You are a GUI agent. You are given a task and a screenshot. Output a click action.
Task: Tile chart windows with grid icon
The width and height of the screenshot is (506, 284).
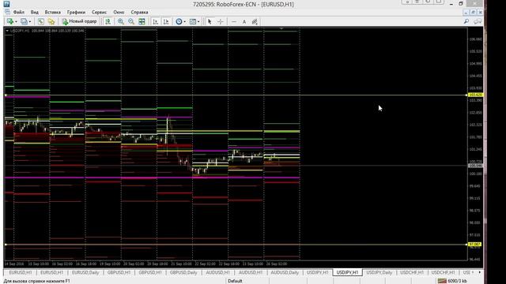pyautogui.click(x=142, y=21)
